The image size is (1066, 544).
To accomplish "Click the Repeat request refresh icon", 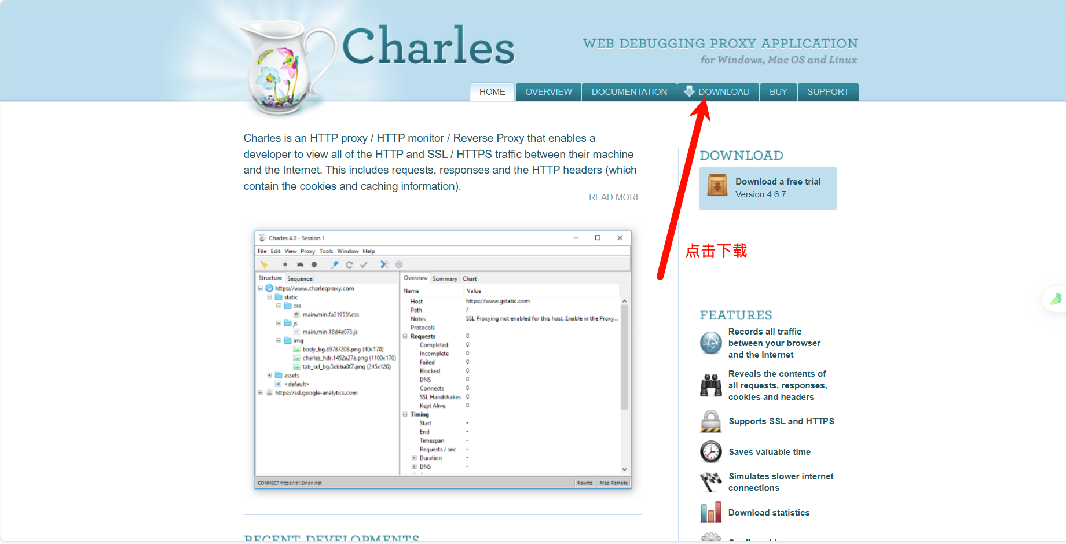I will point(349,264).
